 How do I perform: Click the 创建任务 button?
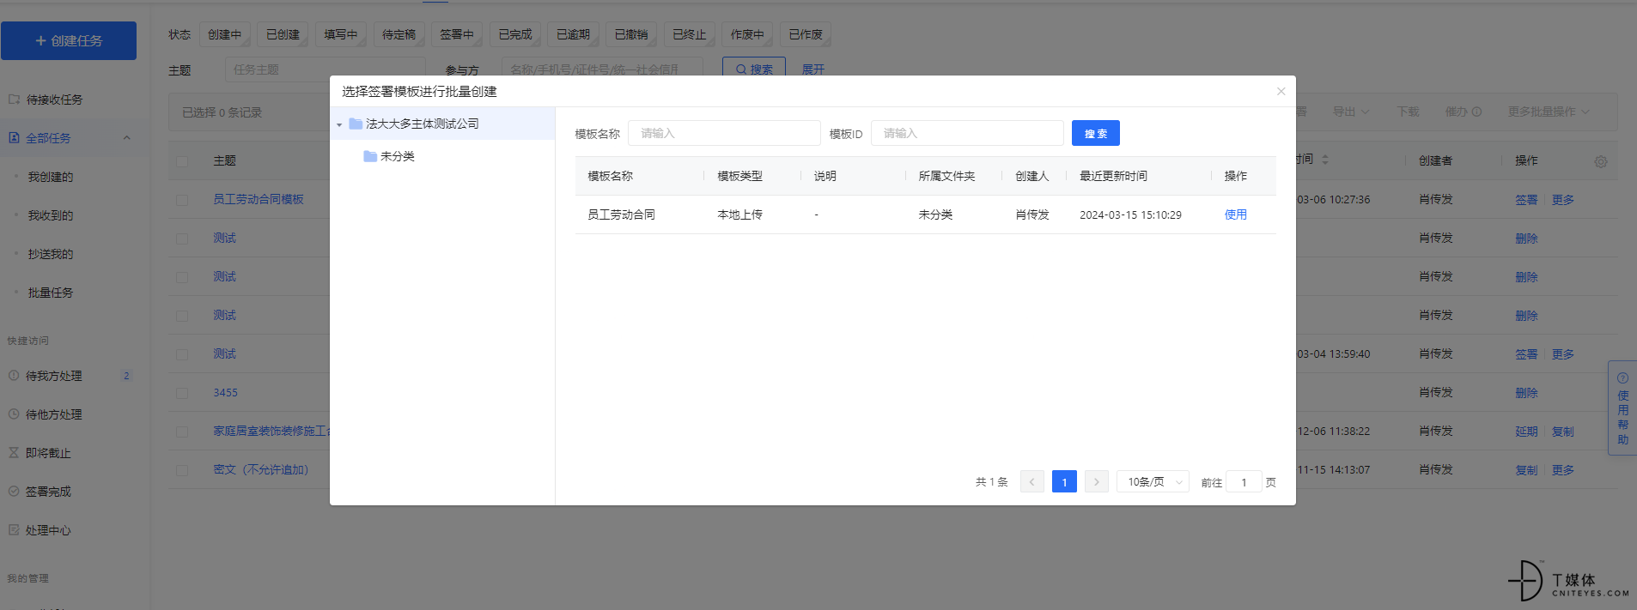click(x=69, y=40)
